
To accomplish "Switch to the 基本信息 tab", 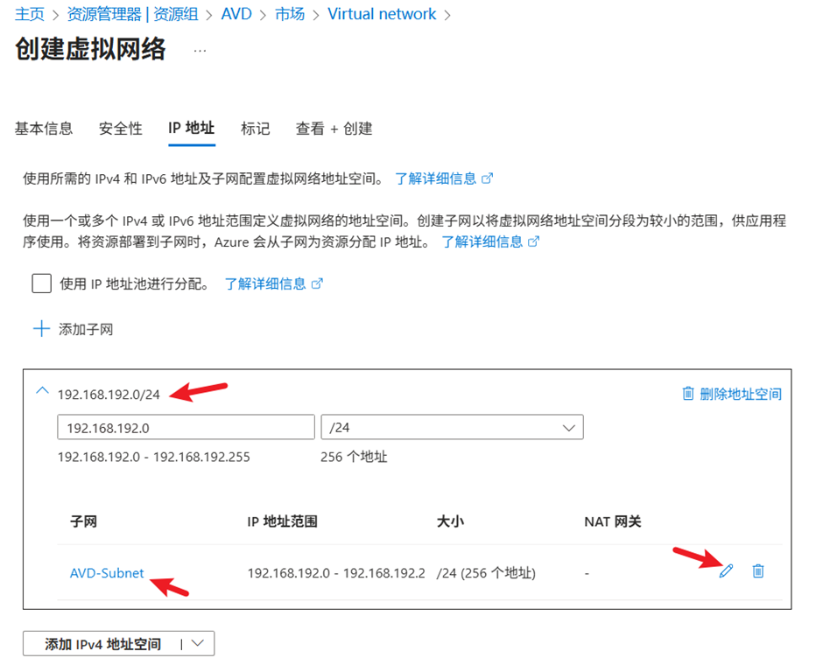I will pos(44,129).
